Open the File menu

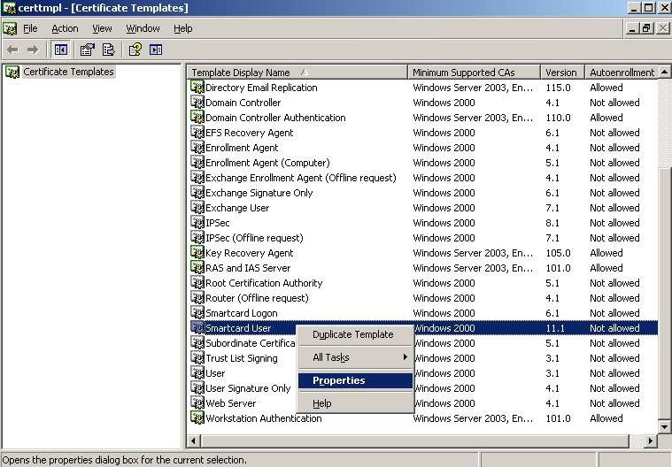coord(30,28)
